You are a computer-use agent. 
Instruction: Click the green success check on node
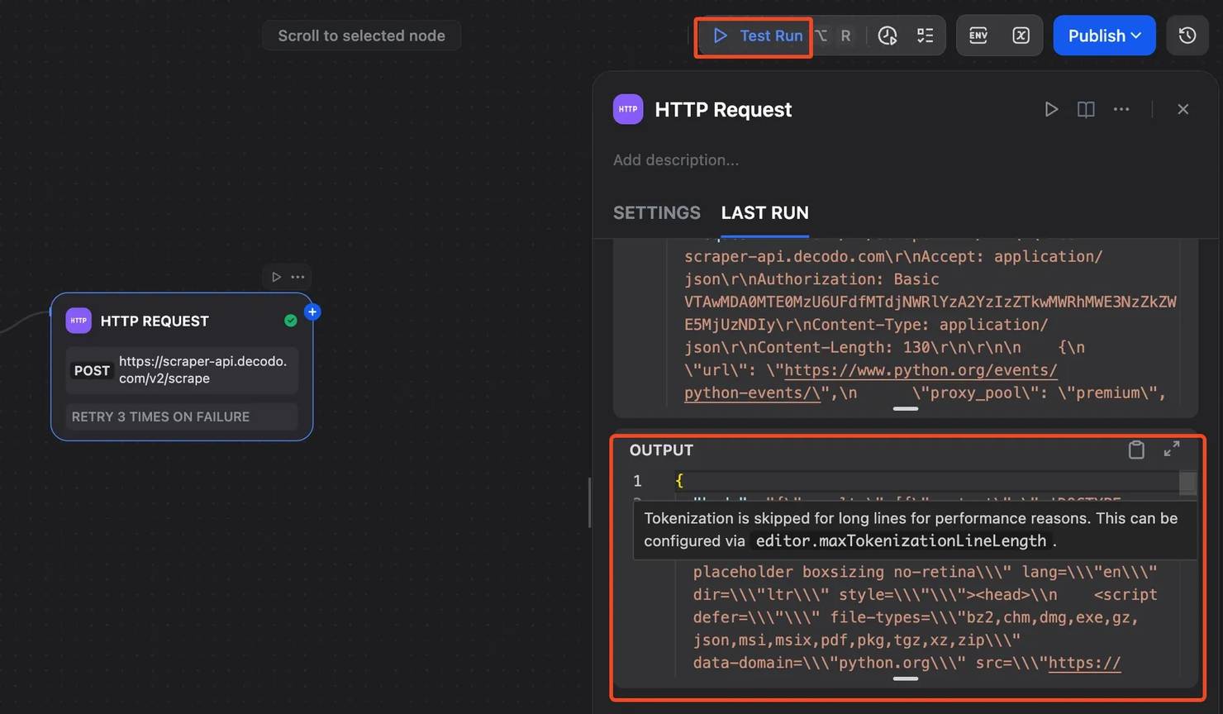coord(291,321)
